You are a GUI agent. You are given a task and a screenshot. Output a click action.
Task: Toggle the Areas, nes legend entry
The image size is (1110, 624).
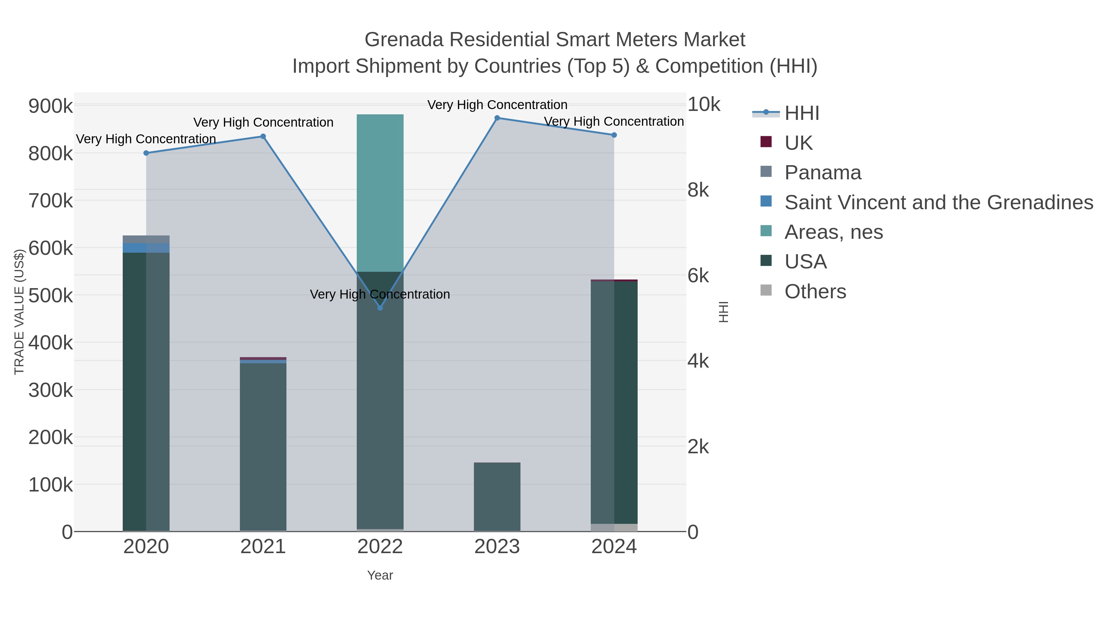click(x=822, y=232)
